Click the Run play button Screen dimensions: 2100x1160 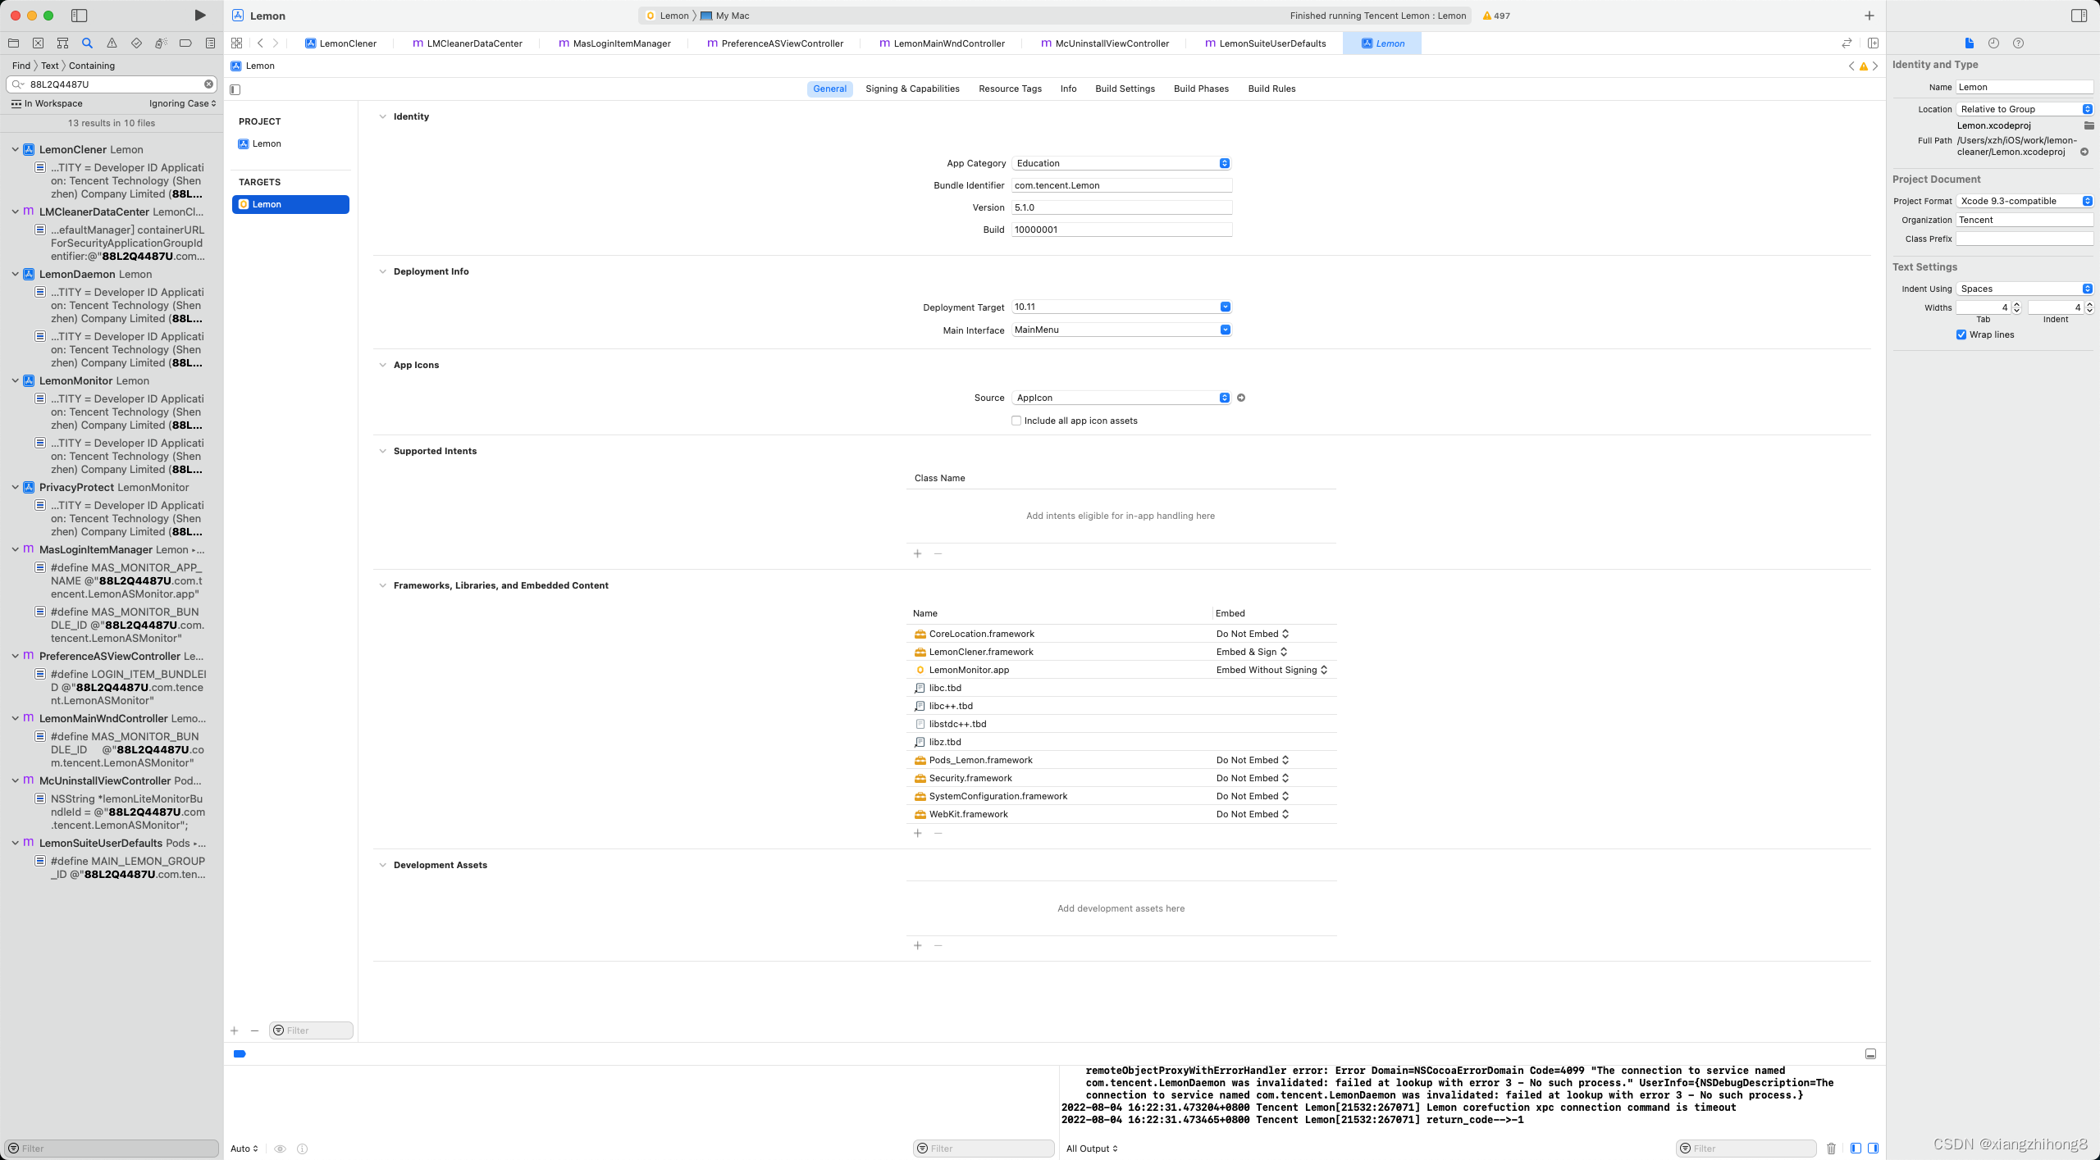tap(199, 15)
